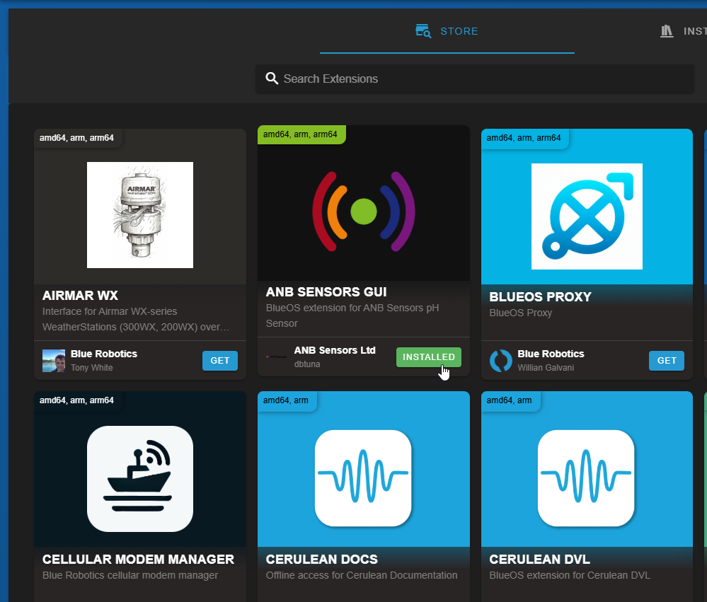
Task: Click the Cerulean Docs waveform icon
Action: pos(364,478)
